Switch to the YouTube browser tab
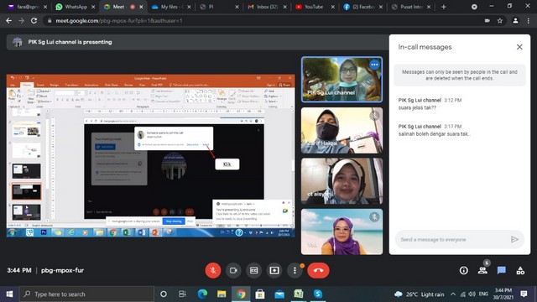 [315, 7]
